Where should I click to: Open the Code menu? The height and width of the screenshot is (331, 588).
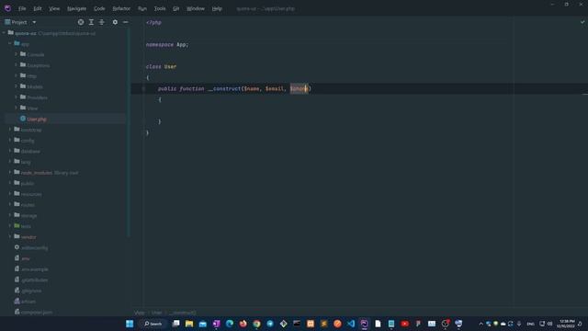tap(99, 8)
